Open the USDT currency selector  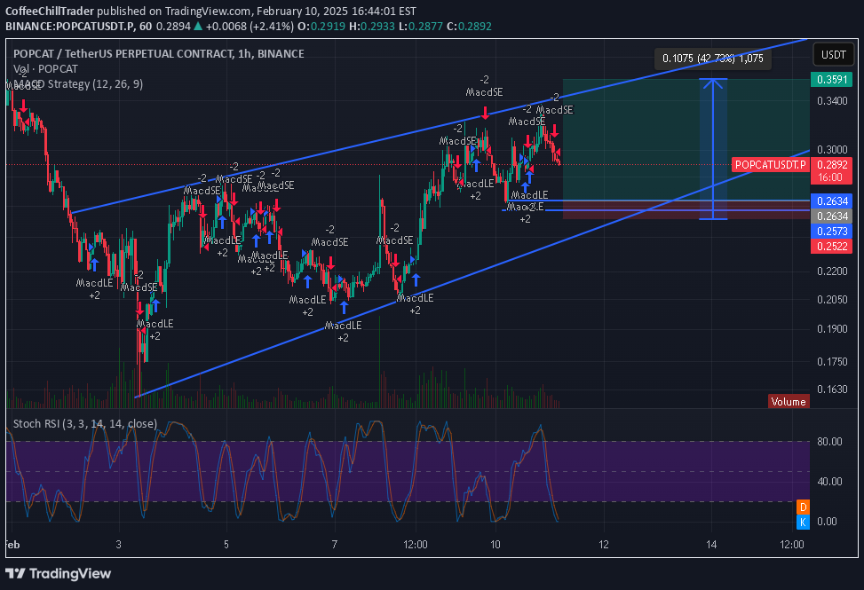833,54
